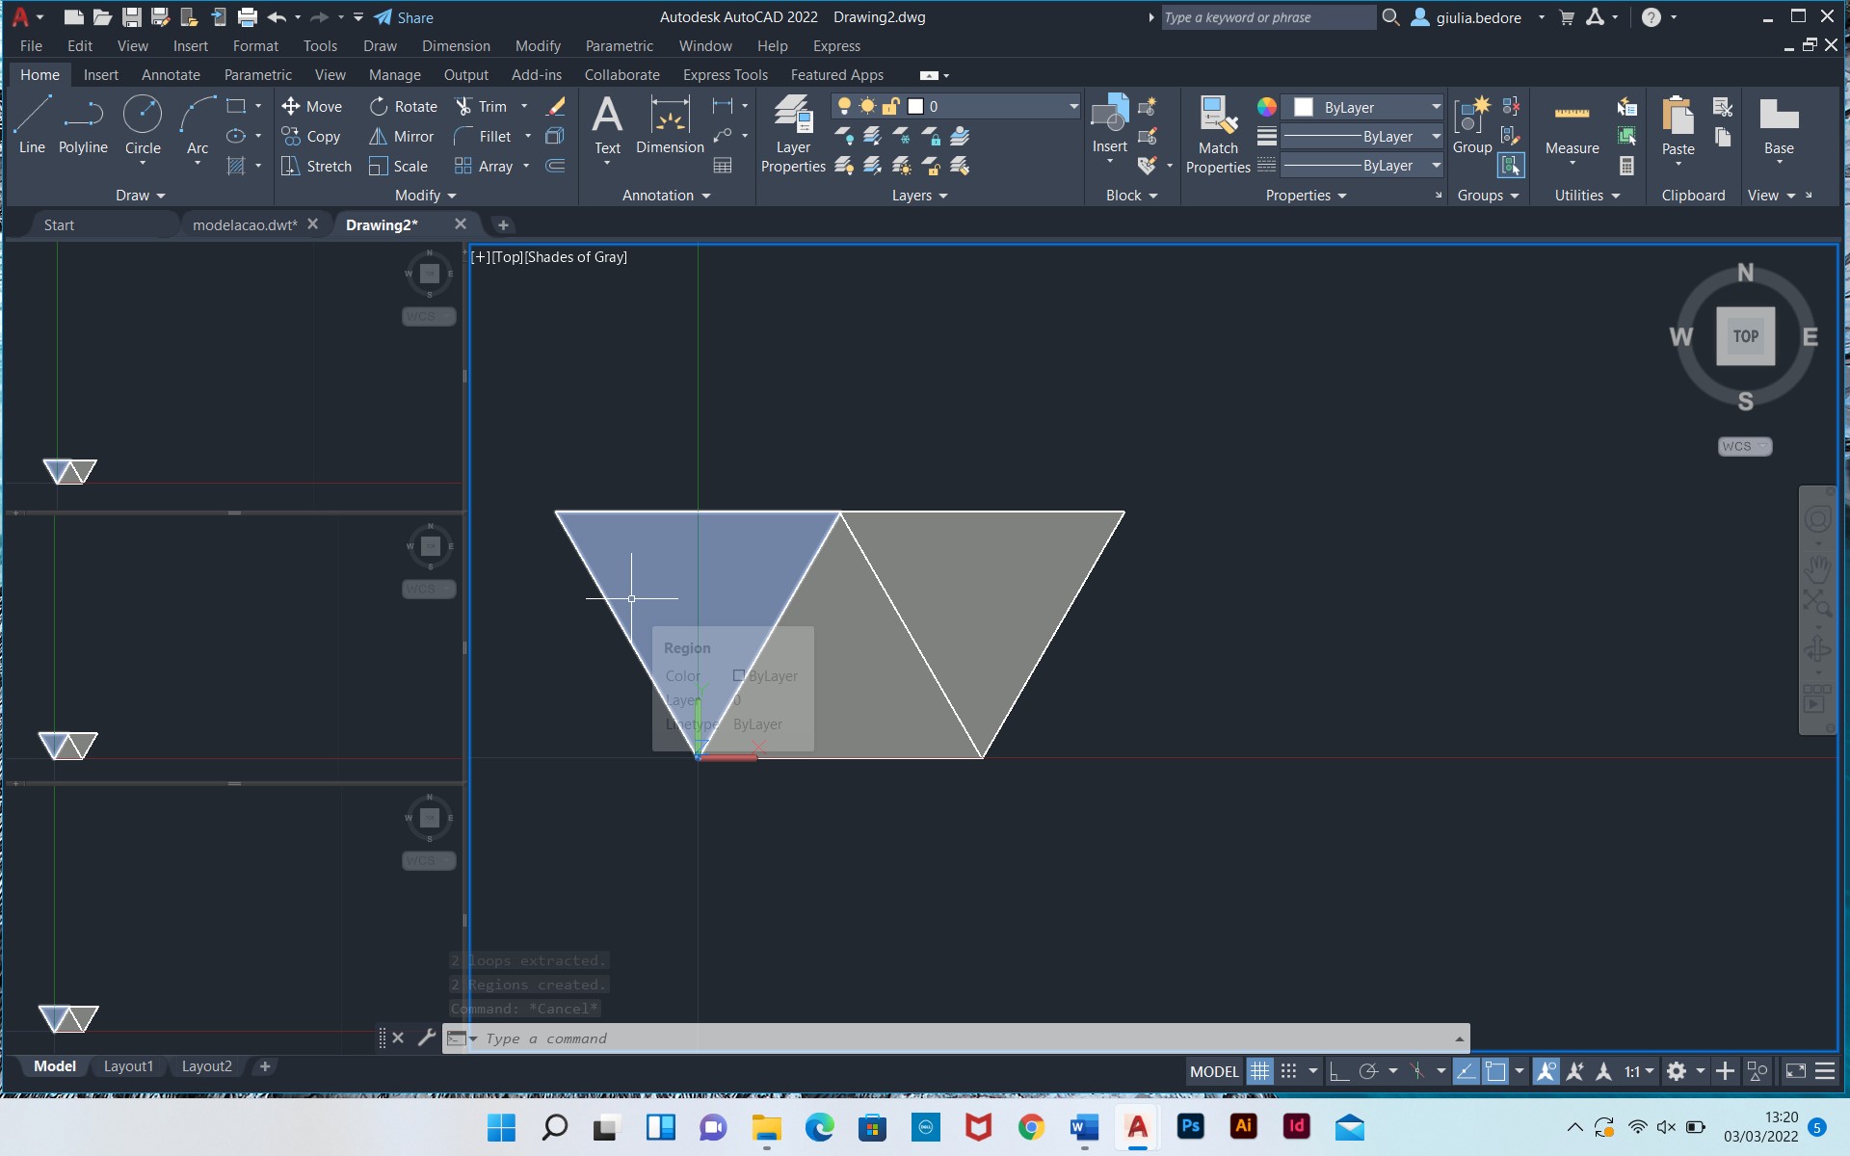Image resolution: width=1850 pixels, height=1156 pixels.
Task: Click the Shades of Gray visual style label
Action: coord(575,257)
